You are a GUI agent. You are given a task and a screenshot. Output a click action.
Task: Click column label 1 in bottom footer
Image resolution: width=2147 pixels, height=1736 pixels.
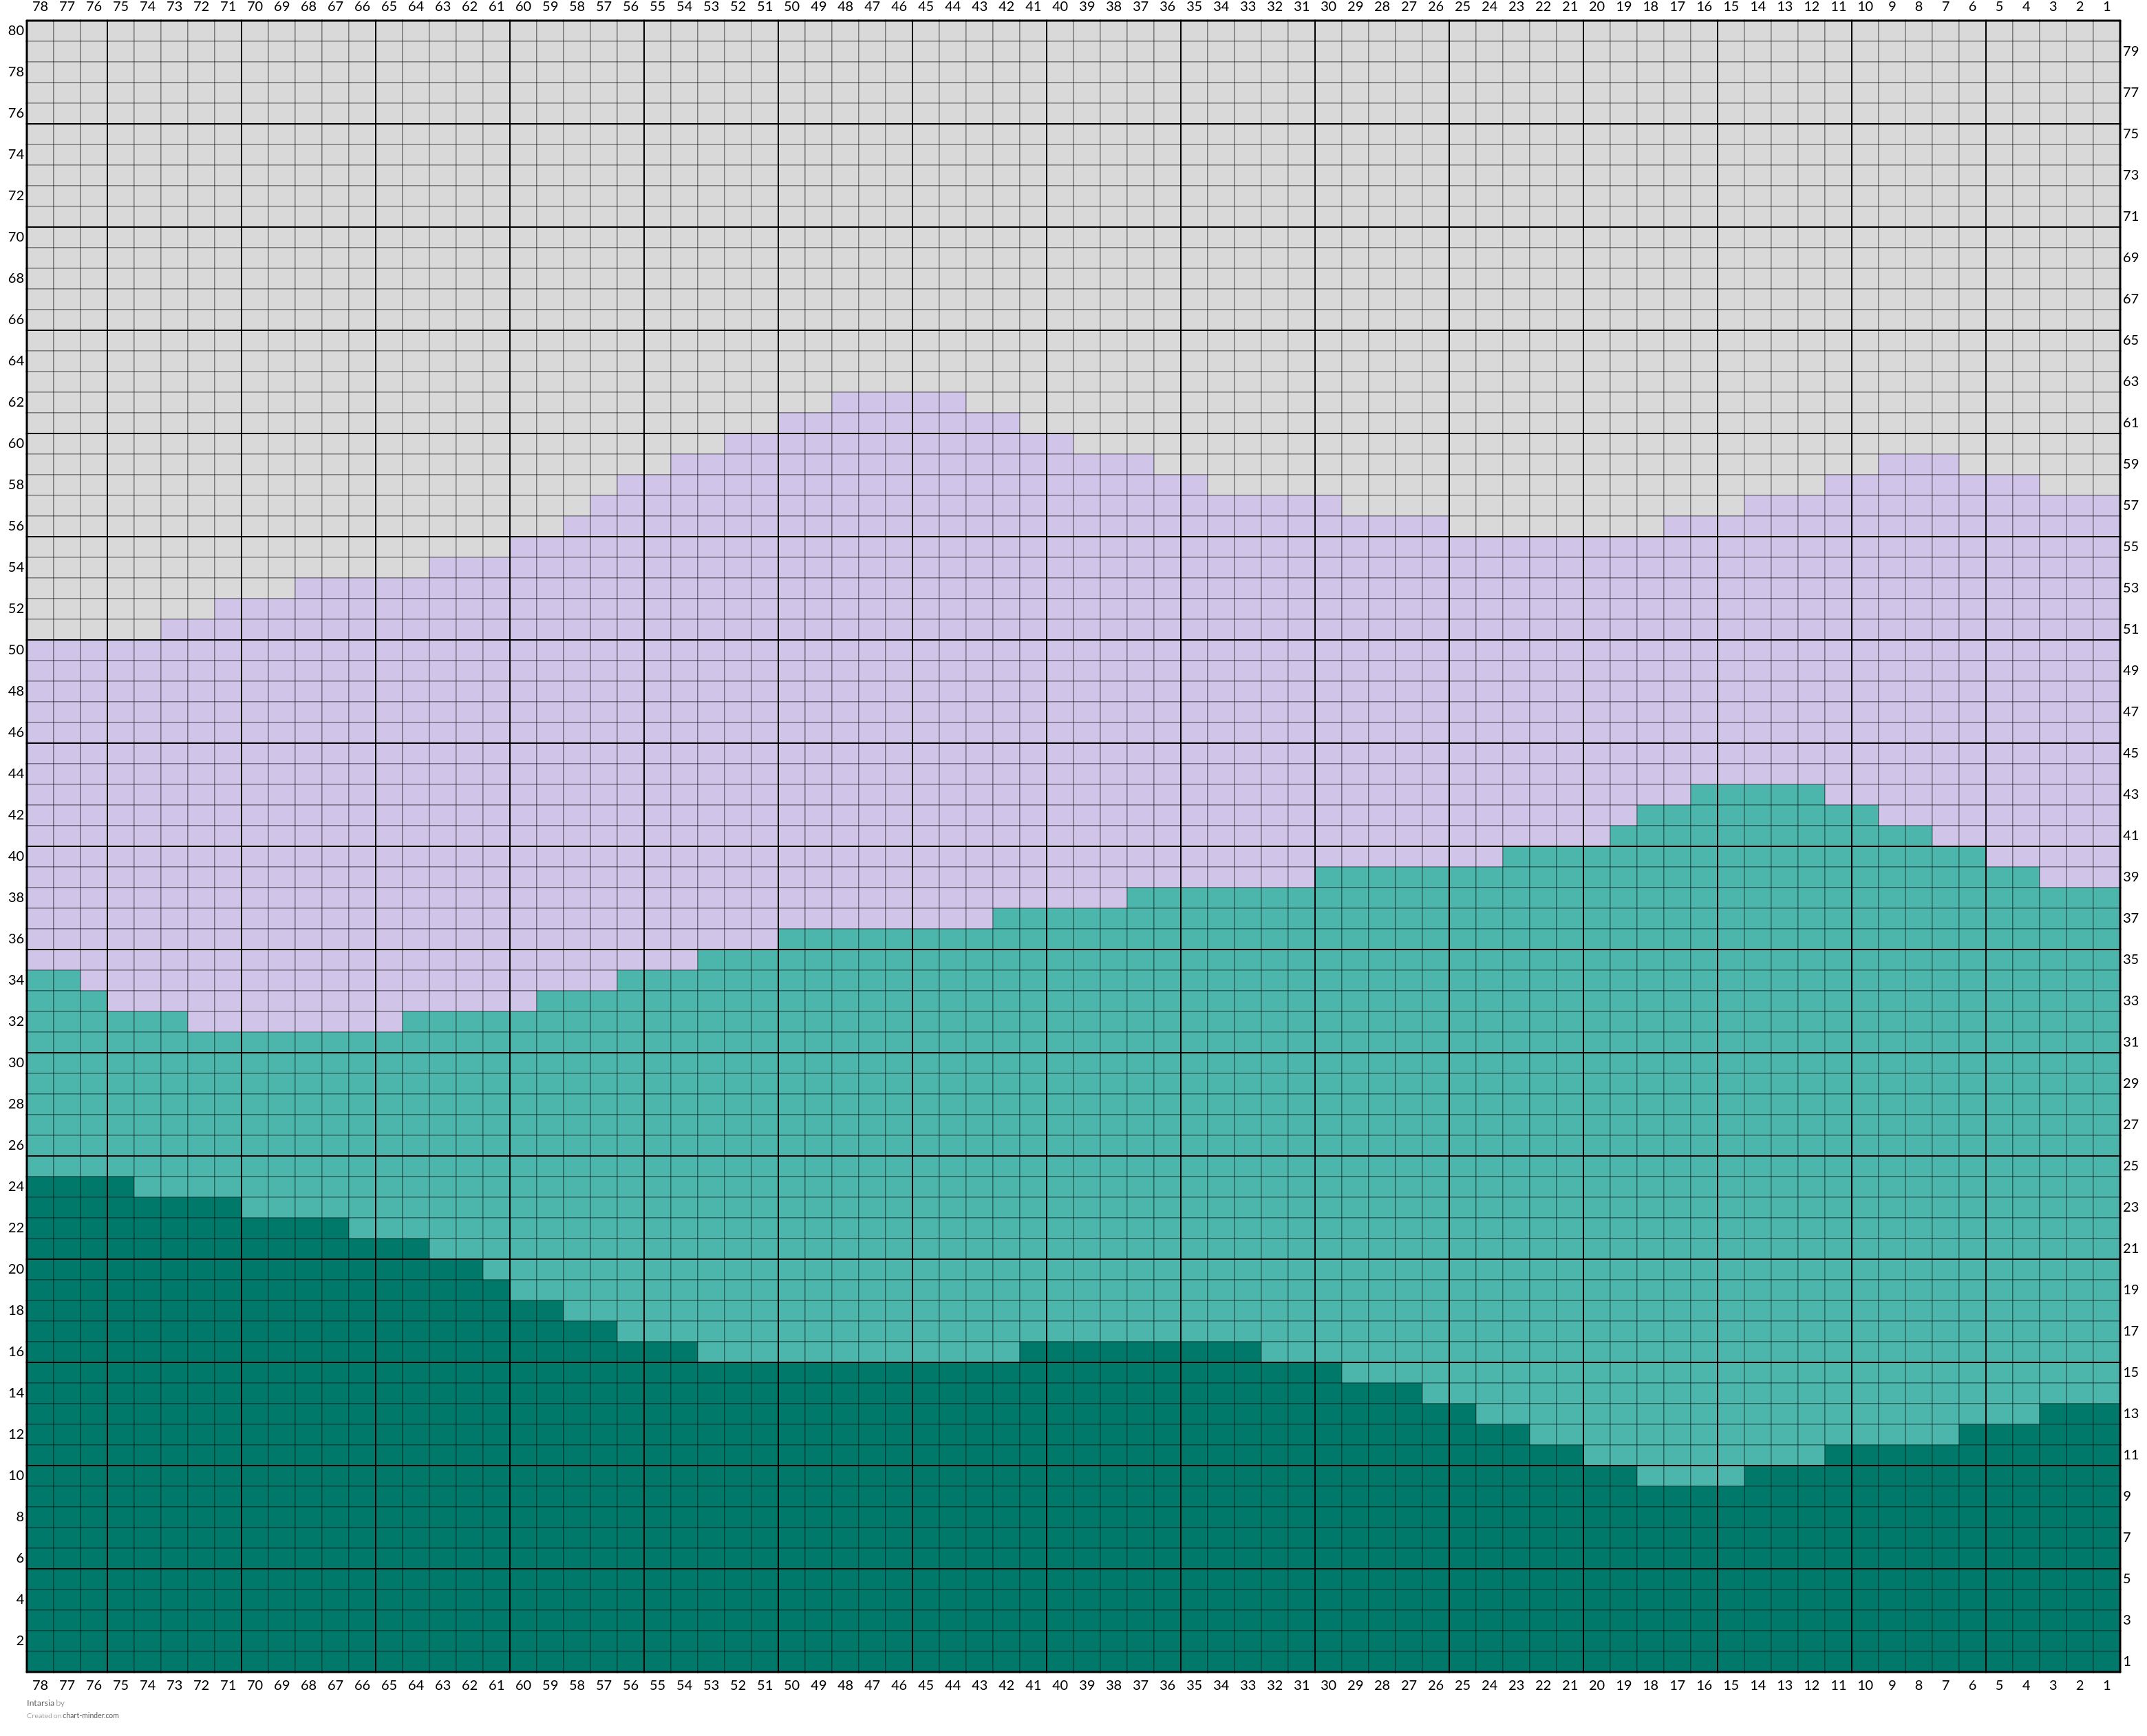click(2106, 1684)
